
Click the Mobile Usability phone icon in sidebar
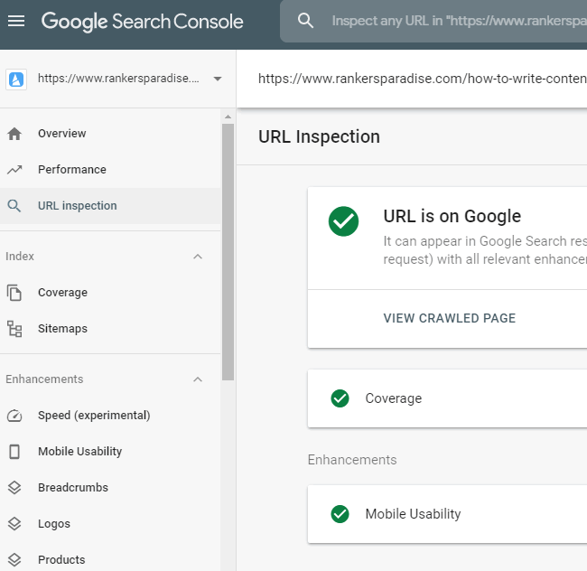coord(14,452)
